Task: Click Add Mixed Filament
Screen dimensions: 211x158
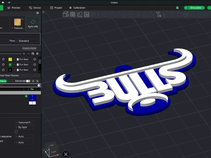Action: [x=10, y=75]
